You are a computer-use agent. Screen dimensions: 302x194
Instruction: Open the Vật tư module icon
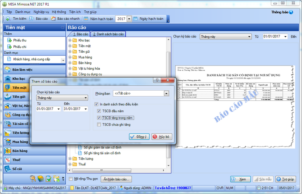click(8, 106)
